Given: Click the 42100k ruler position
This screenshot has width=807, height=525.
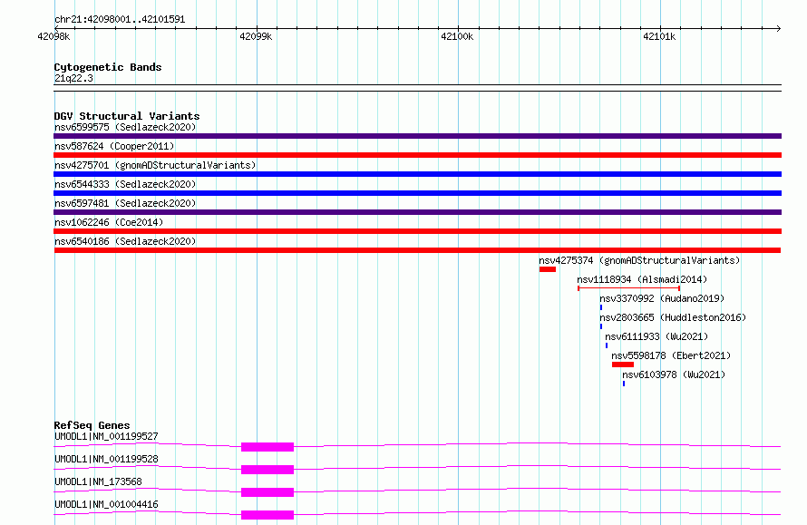Looking at the screenshot, I should coord(457,36).
